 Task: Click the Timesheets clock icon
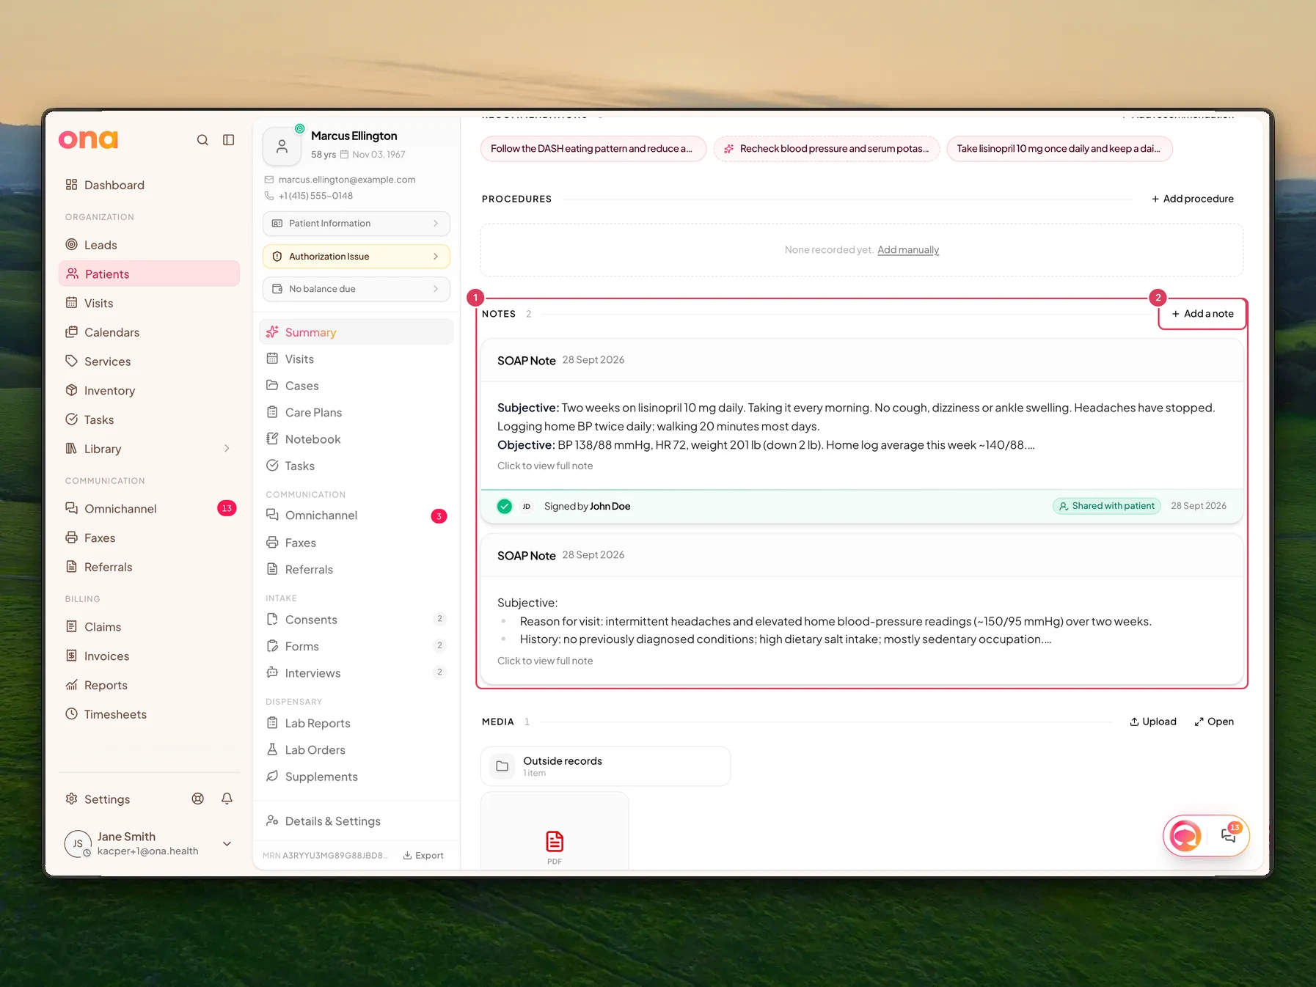(71, 713)
